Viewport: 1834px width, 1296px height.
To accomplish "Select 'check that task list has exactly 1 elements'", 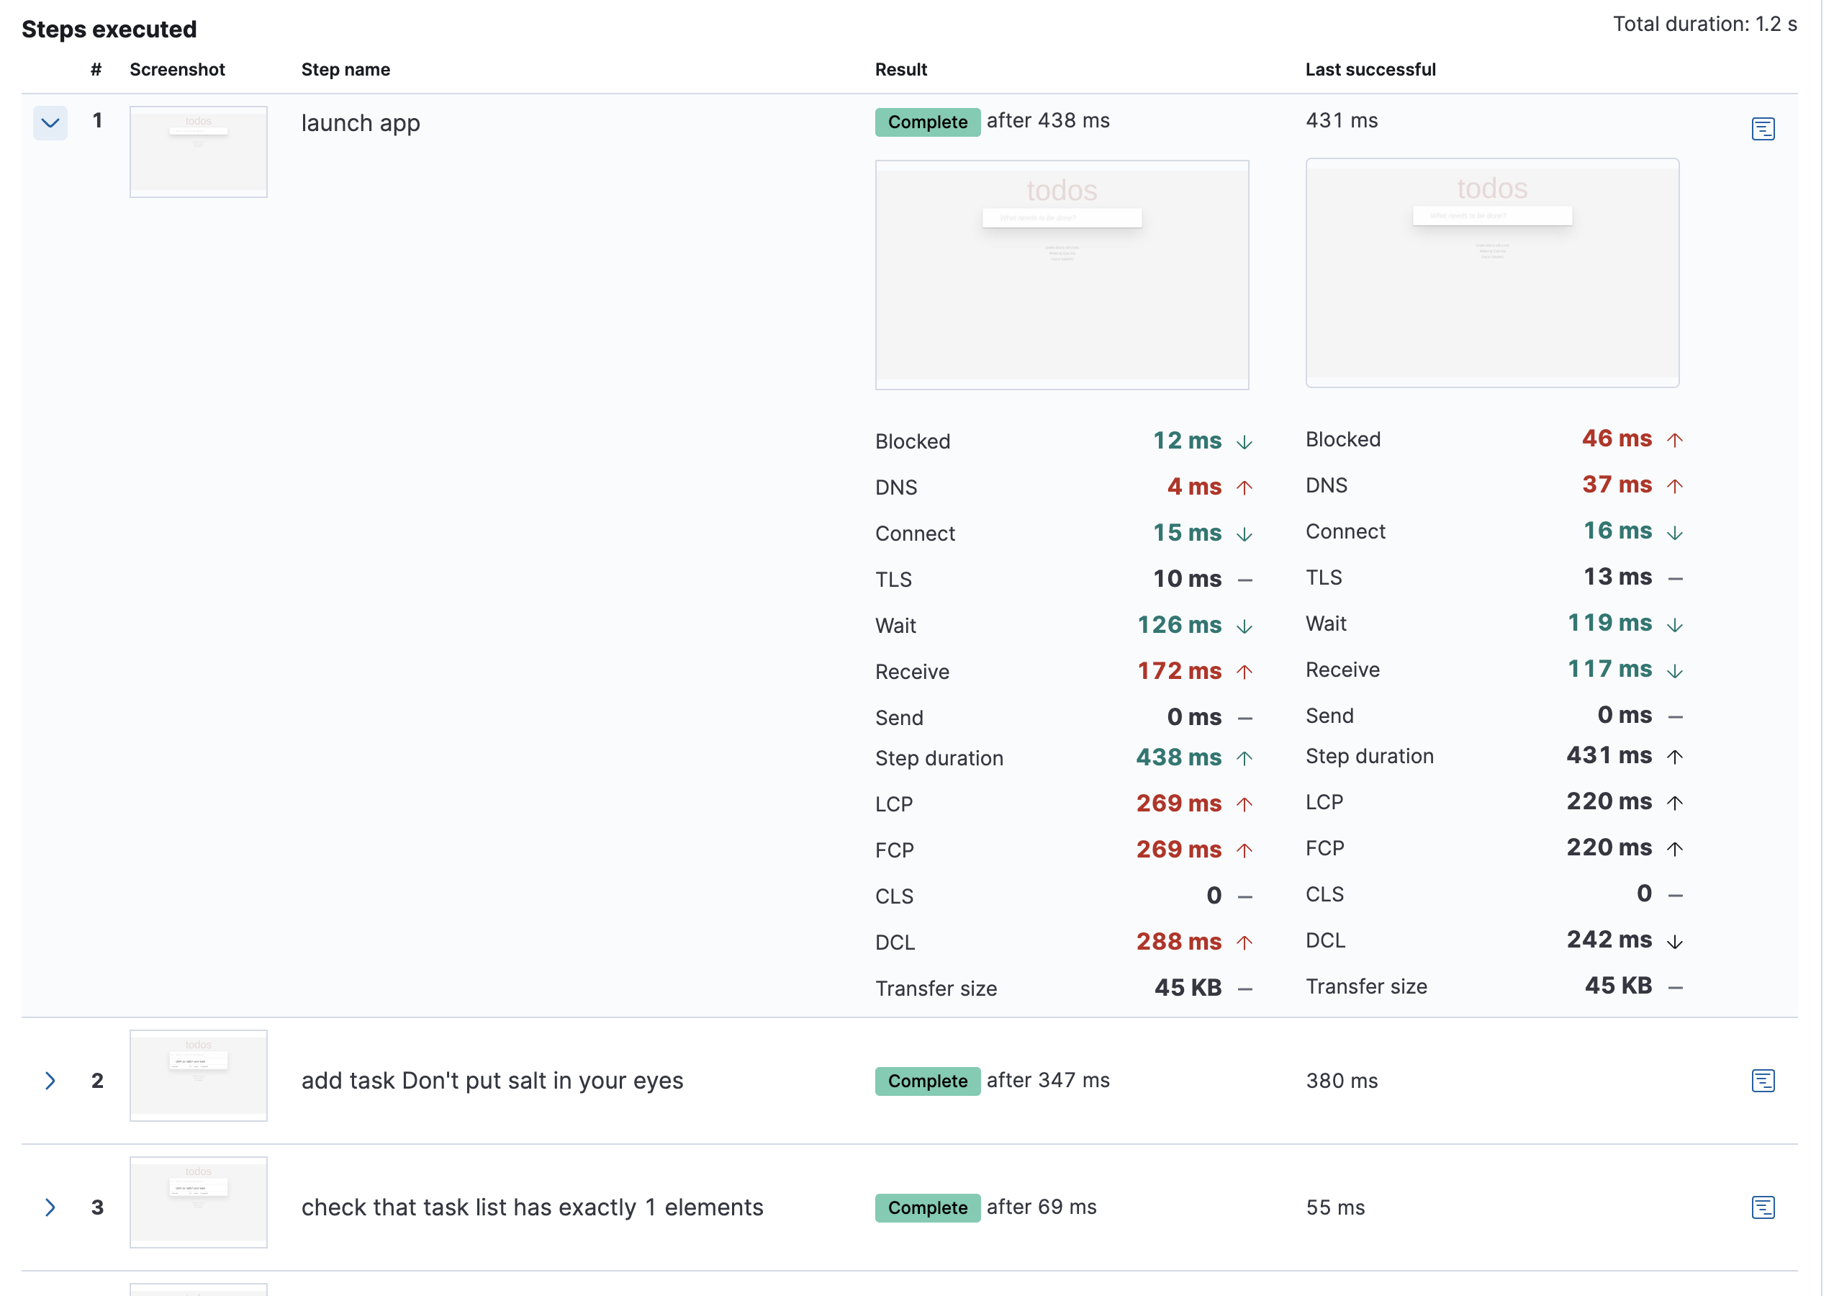I will coord(532,1207).
